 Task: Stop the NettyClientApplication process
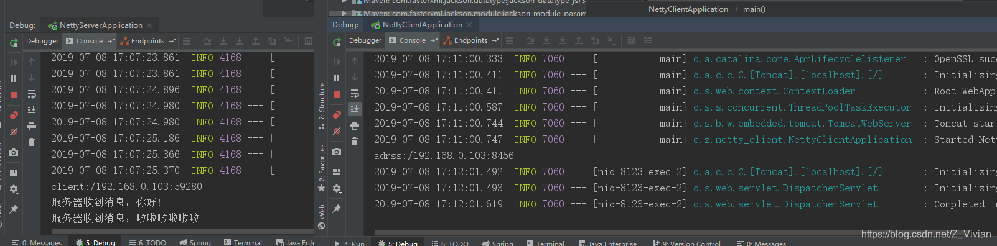point(337,94)
